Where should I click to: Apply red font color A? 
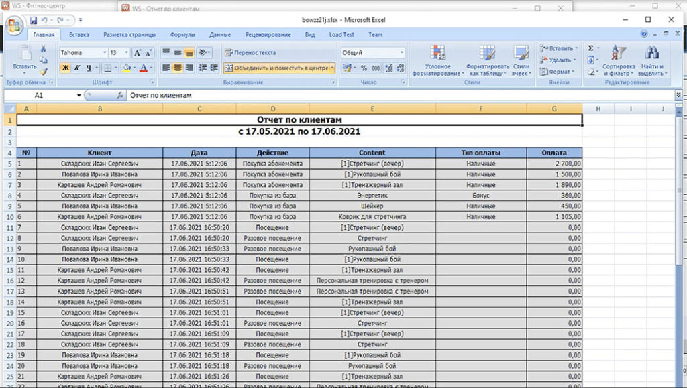[x=144, y=68]
